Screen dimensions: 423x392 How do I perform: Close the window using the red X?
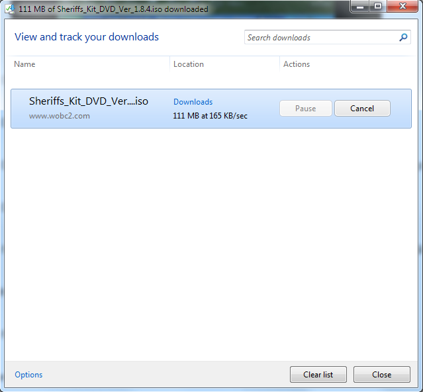[402, 6]
